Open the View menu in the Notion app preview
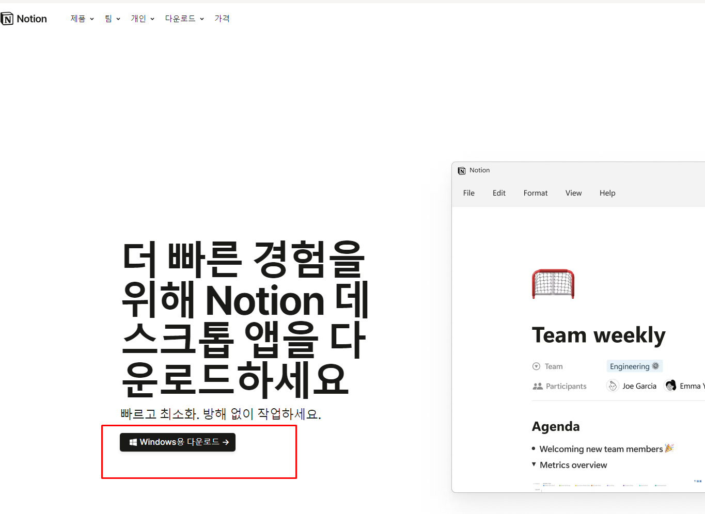The height and width of the screenshot is (514, 705). pyautogui.click(x=574, y=193)
